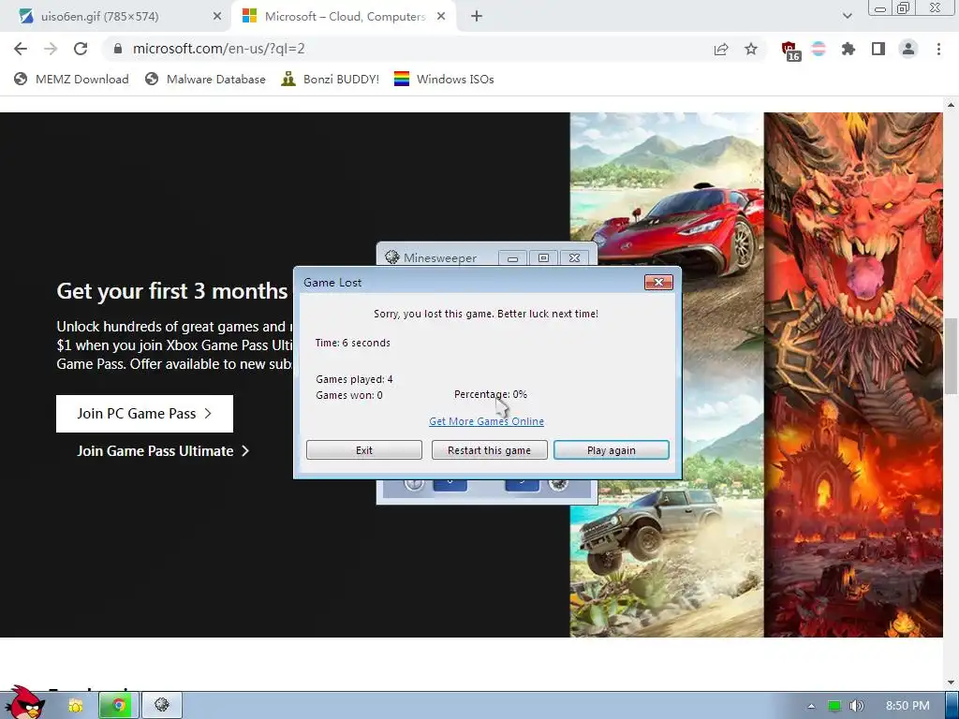Image resolution: width=959 pixels, height=719 pixels.
Task: Close the Minesweeper window
Action: click(574, 258)
